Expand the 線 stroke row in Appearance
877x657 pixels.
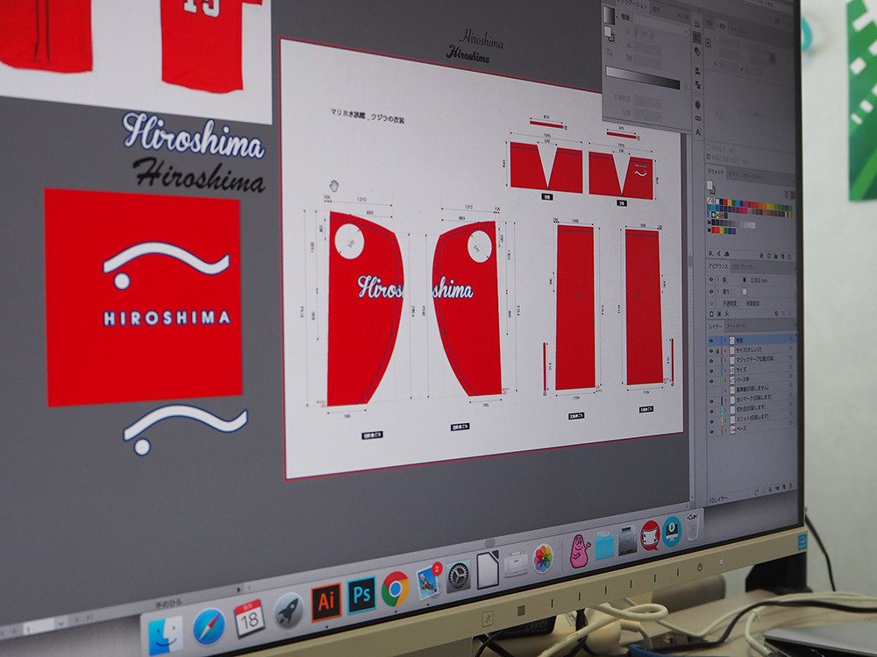pyautogui.click(x=718, y=279)
